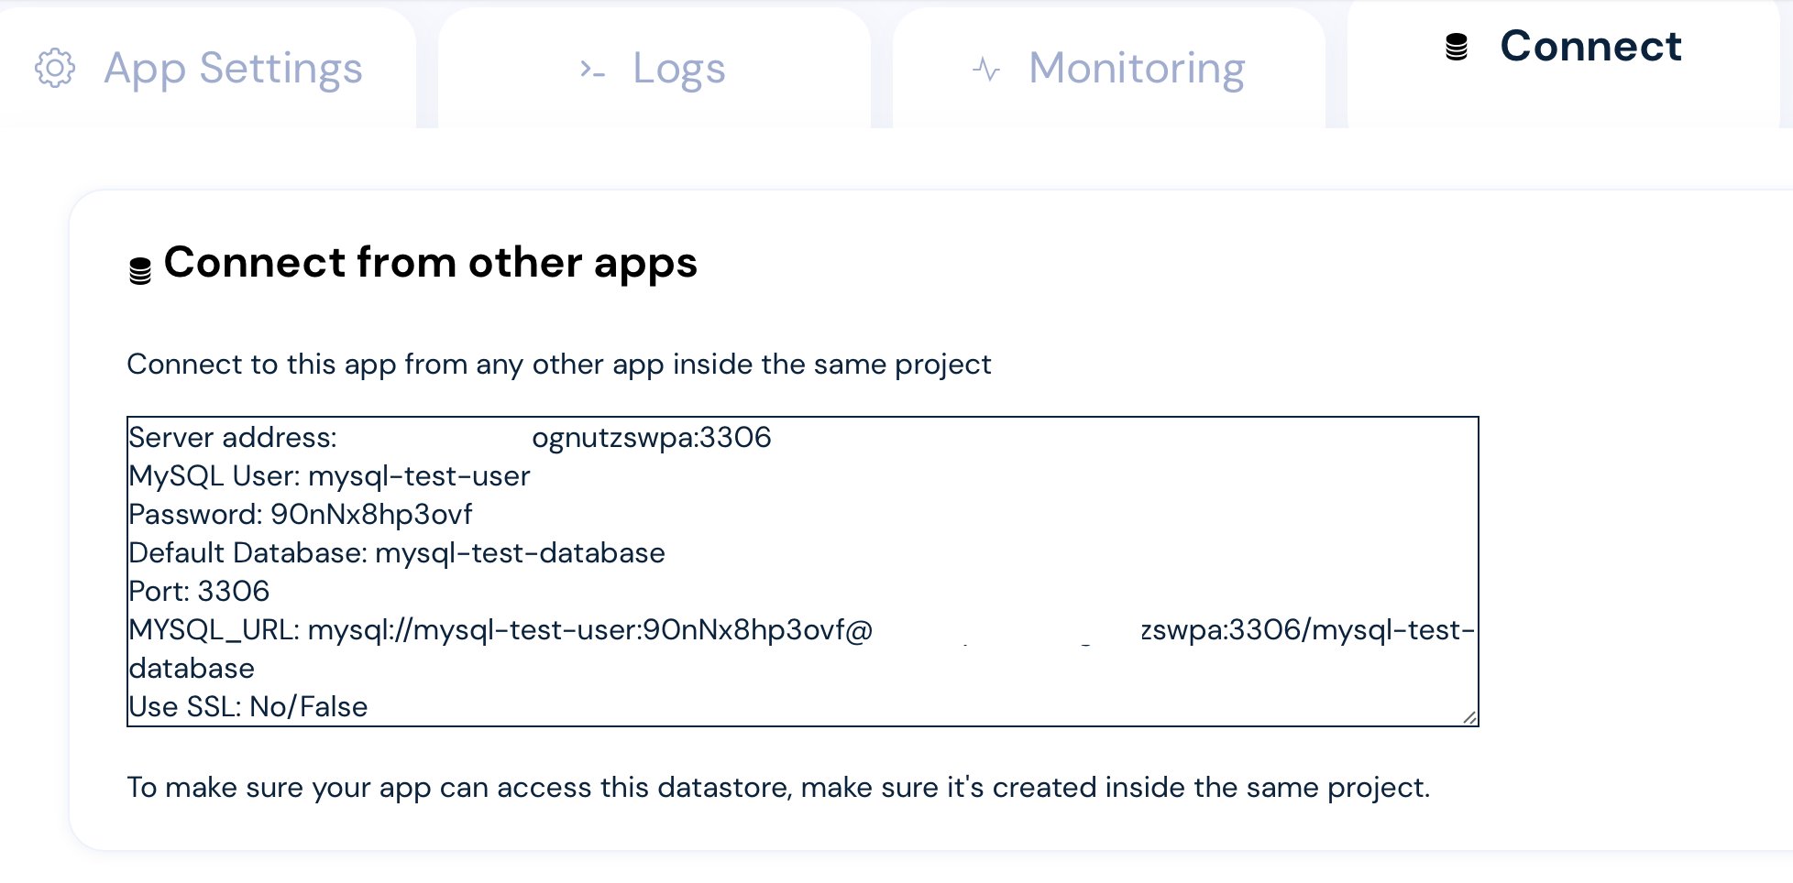Image resolution: width=1793 pixels, height=883 pixels.
Task: Switch to the App Settings tab
Action: tap(234, 68)
